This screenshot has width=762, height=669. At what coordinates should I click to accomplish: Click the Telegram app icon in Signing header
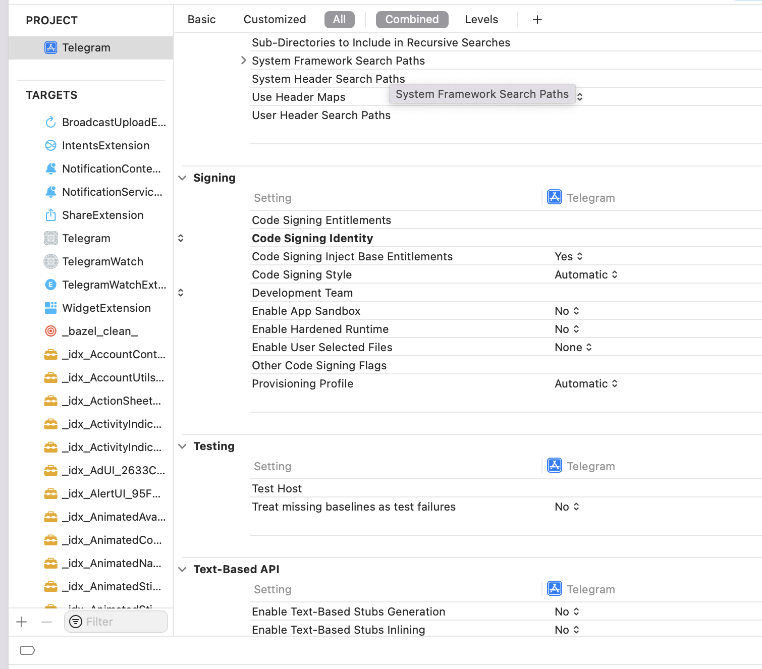pyautogui.click(x=554, y=197)
